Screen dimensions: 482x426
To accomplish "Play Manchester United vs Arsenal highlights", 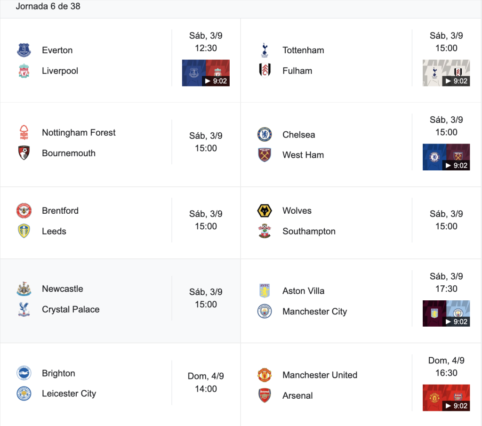I will (446, 398).
